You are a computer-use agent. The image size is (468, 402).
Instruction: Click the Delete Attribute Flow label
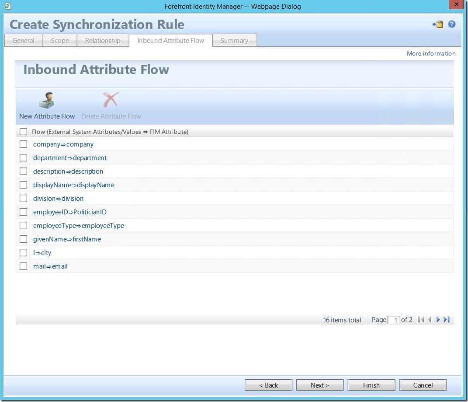(111, 116)
